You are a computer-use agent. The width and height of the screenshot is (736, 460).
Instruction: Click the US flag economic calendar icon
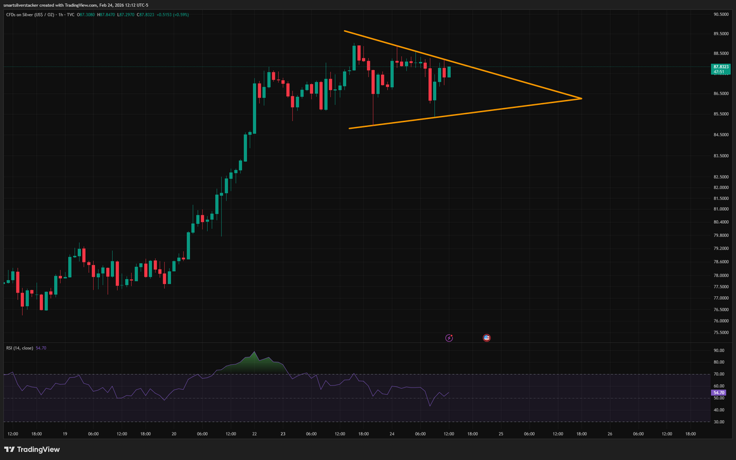point(486,337)
